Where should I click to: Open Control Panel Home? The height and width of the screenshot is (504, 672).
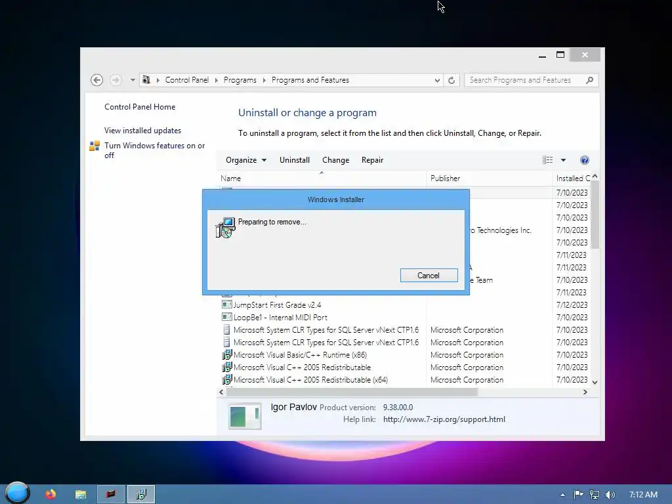point(140,107)
